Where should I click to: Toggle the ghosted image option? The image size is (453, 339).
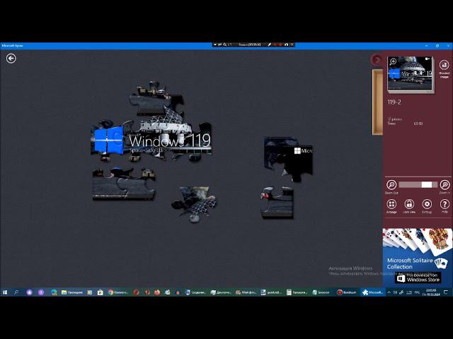coord(444,69)
